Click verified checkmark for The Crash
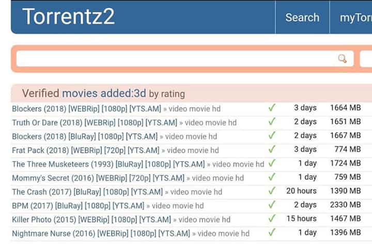 coord(272,191)
